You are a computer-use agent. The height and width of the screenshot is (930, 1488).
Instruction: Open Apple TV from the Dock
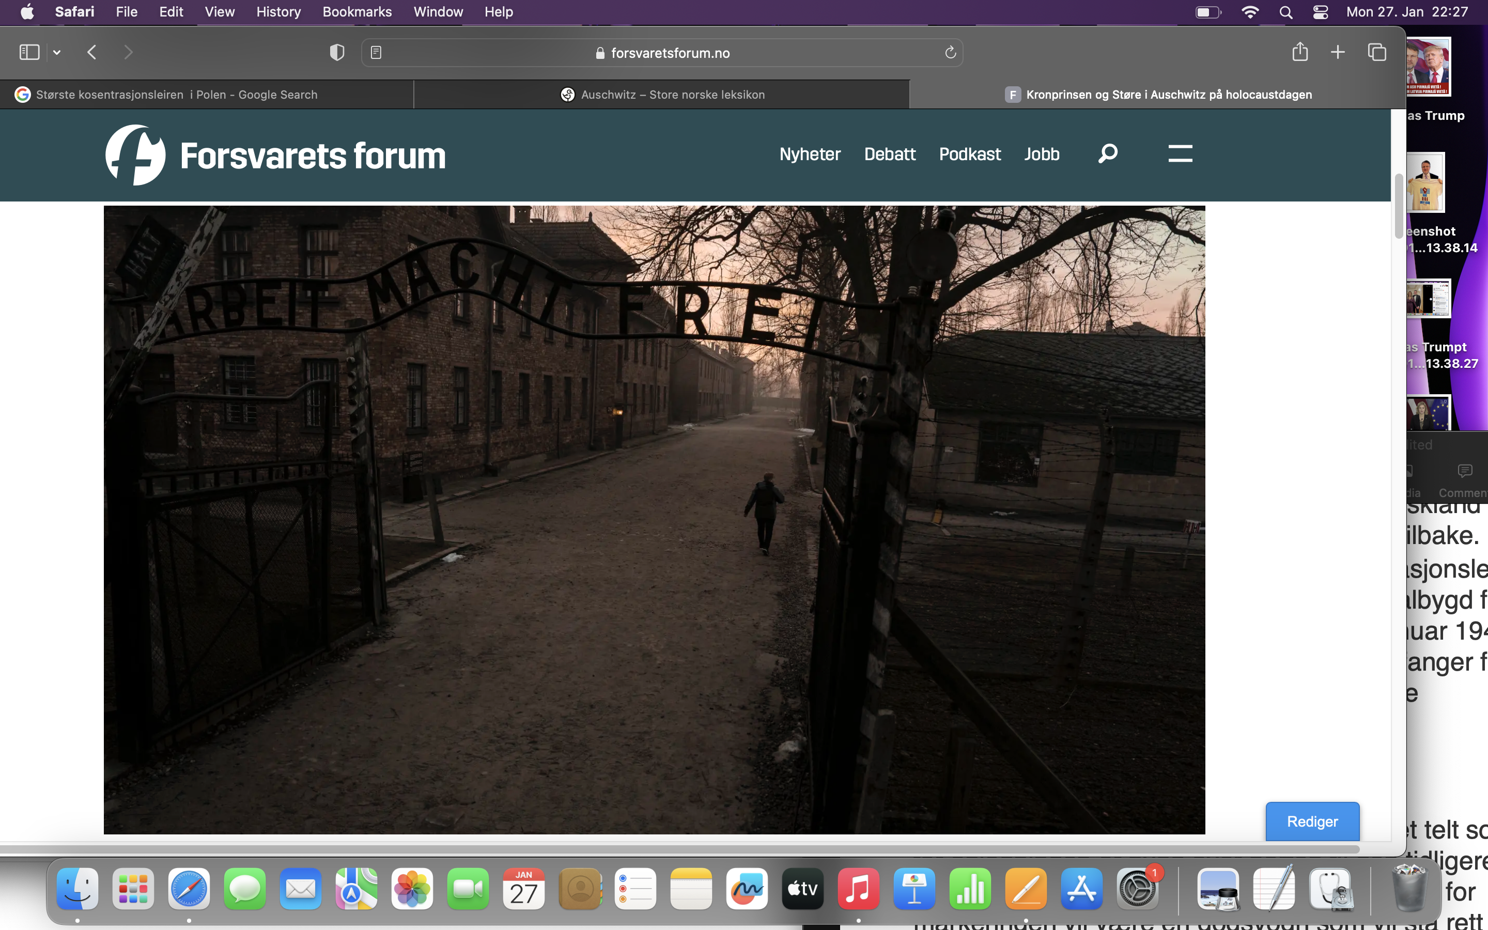pyautogui.click(x=802, y=889)
